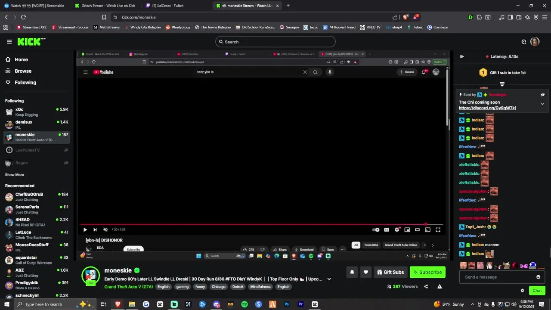Open settings gear in streamed YouTube player
Viewport: 551px width, 310px height.
tap(397, 230)
